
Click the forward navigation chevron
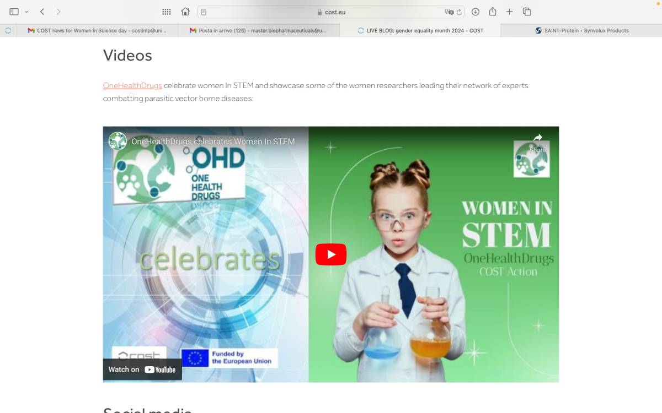click(58, 10)
